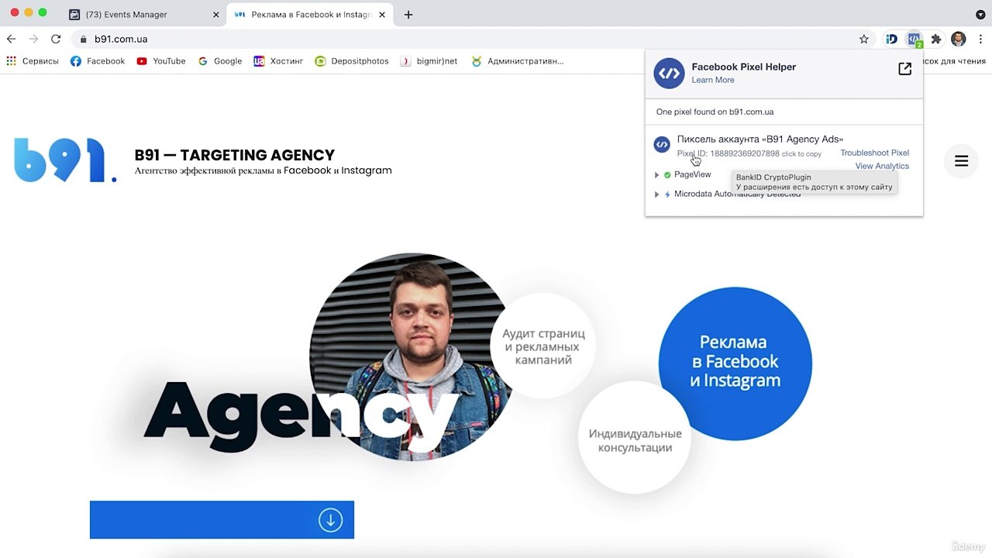This screenshot has width=992, height=558.
Task: Click the b91 logo on the site
Action: 65,160
